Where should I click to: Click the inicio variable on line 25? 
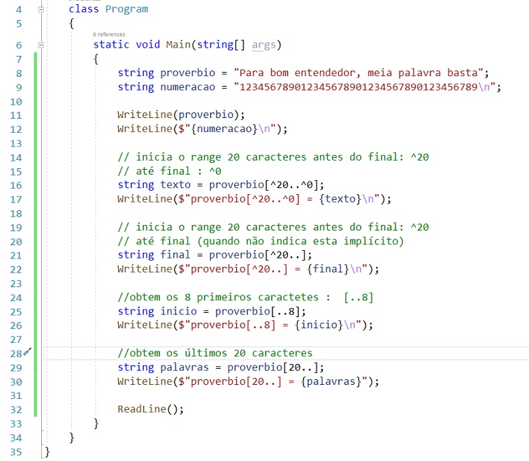(178, 311)
